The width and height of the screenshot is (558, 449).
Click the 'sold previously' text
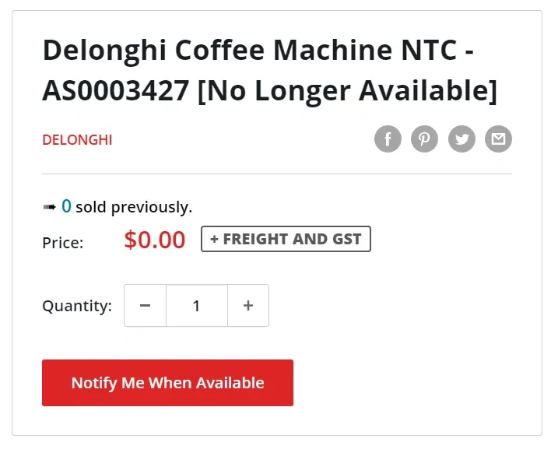134,208
